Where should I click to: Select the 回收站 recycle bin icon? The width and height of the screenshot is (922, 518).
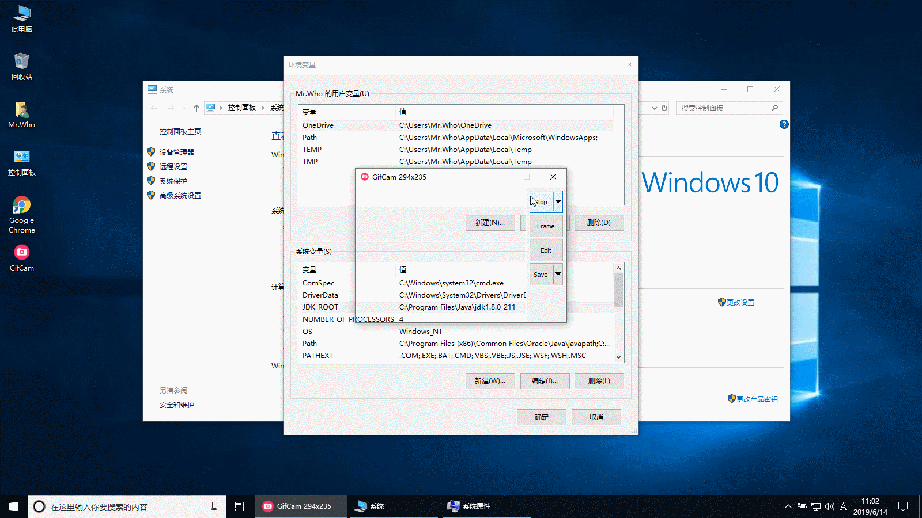pos(22,67)
